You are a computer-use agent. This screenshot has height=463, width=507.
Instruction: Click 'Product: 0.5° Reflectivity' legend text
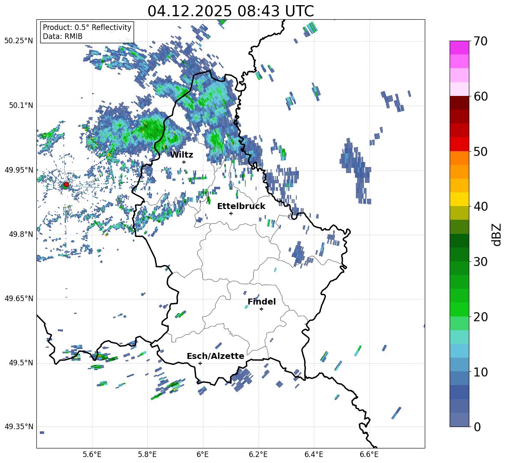pos(87,27)
